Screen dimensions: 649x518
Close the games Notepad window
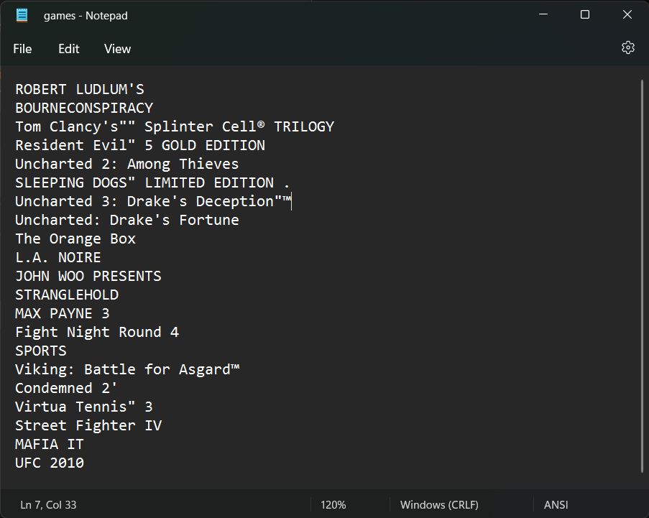[x=627, y=15]
